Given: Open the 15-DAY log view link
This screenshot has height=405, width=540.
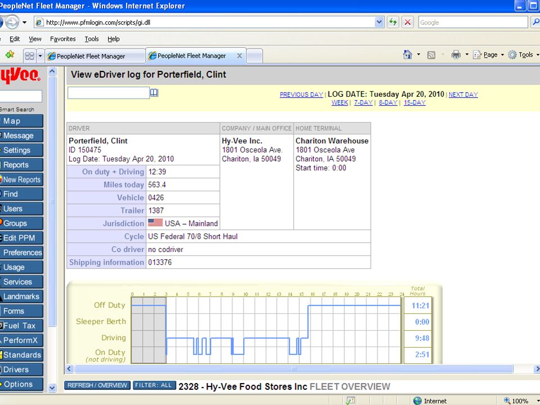Looking at the screenshot, I should pyautogui.click(x=415, y=102).
